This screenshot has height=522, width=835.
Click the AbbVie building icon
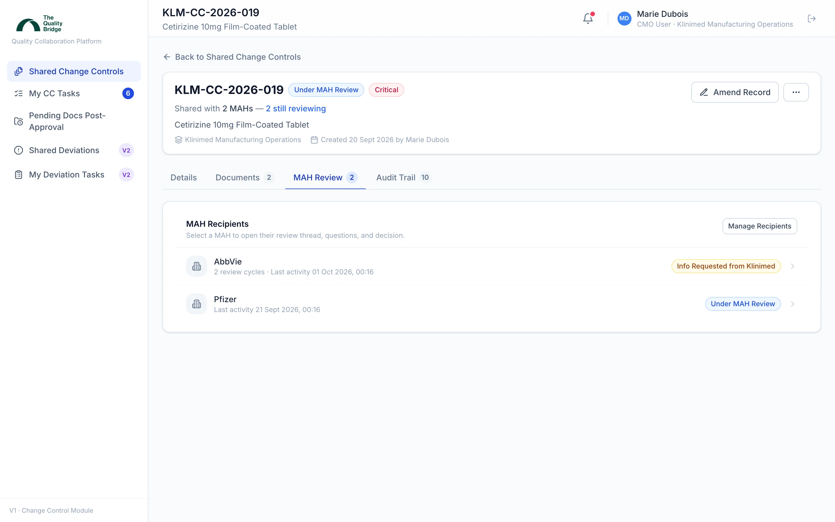click(197, 266)
